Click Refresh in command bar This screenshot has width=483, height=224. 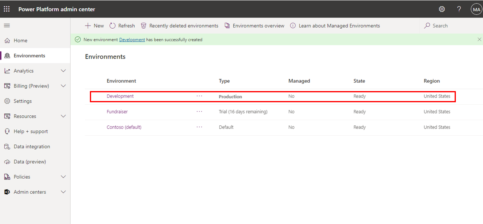click(122, 25)
